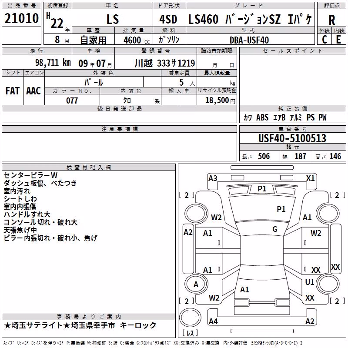Click the length value 506
348x348 pixels.
tap(264, 156)
